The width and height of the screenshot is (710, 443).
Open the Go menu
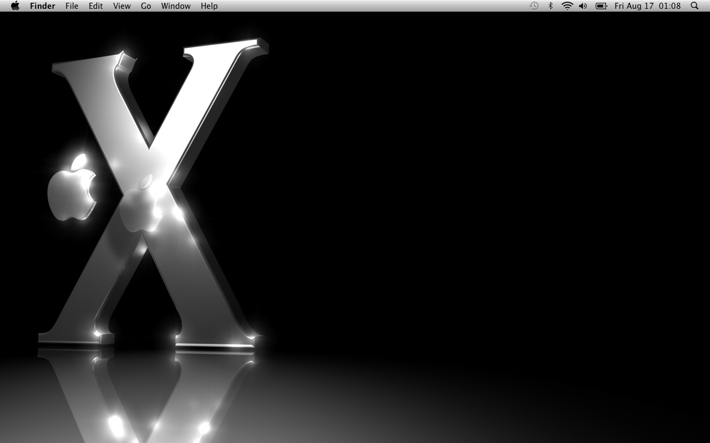pos(146,6)
